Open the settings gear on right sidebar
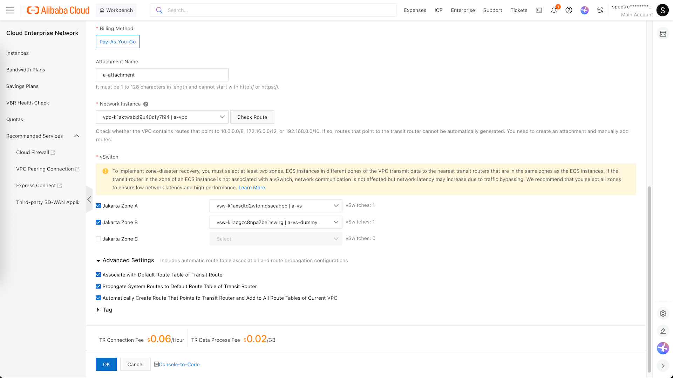 [663, 314]
